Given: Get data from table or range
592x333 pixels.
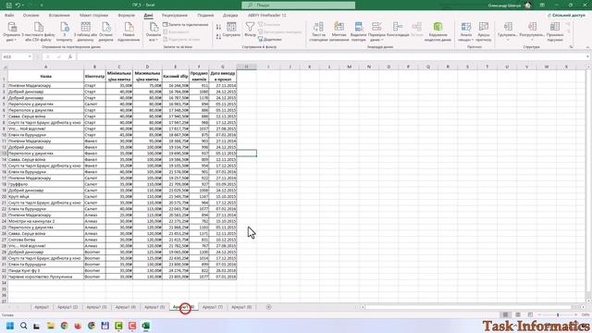Looking at the screenshot, I should [86, 31].
